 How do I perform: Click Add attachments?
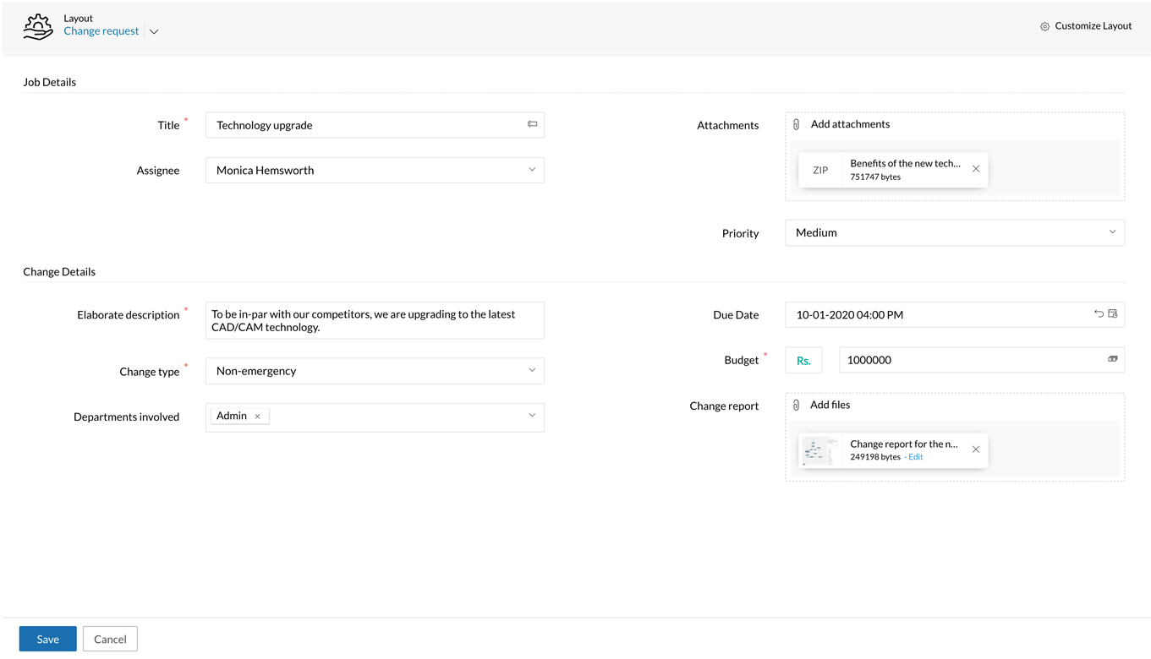[850, 124]
